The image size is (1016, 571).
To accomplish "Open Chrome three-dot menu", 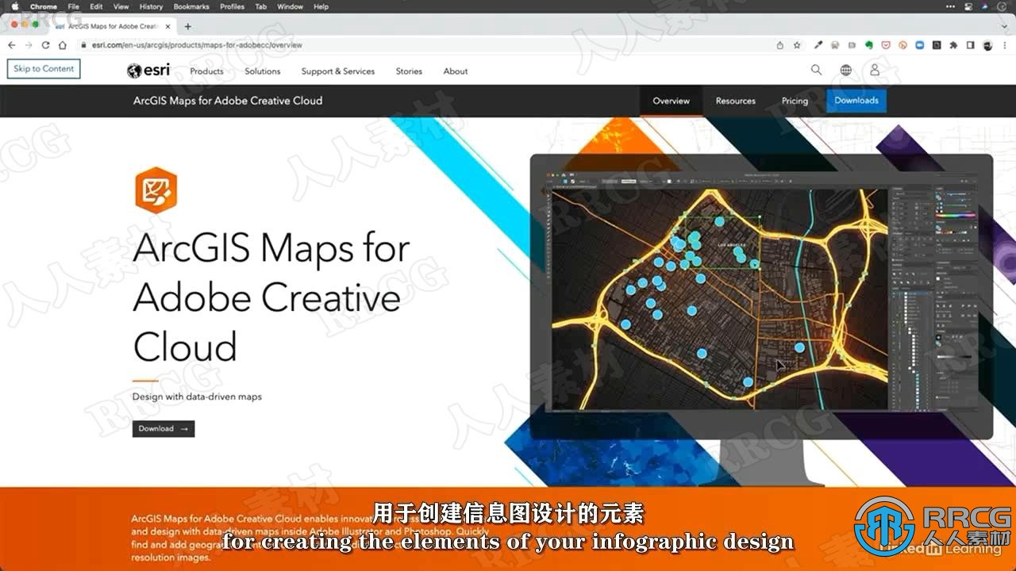I will tap(1004, 45).
